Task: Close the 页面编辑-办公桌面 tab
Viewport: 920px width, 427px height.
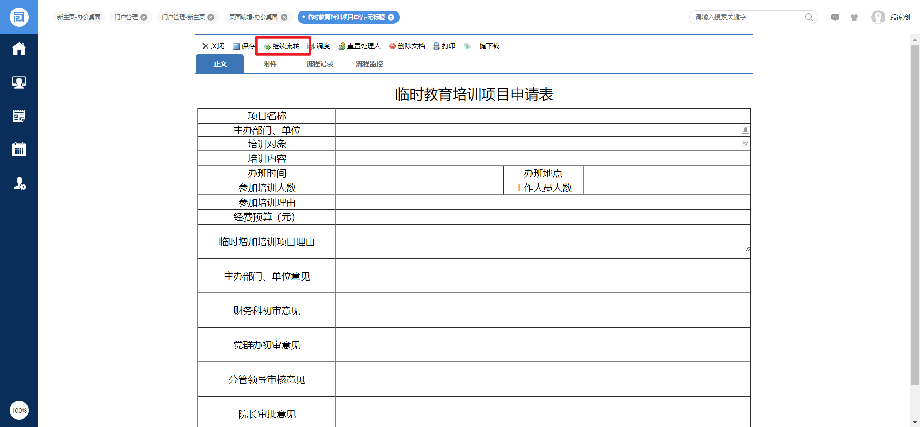Action: 284,17
